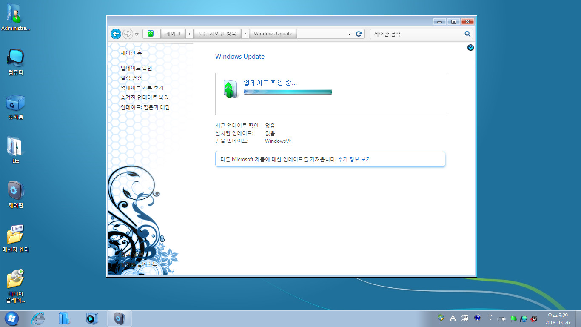Open the recent pages dropdown arrow
581x327 pixels.
pyautogui.click(x=137, y=34)
